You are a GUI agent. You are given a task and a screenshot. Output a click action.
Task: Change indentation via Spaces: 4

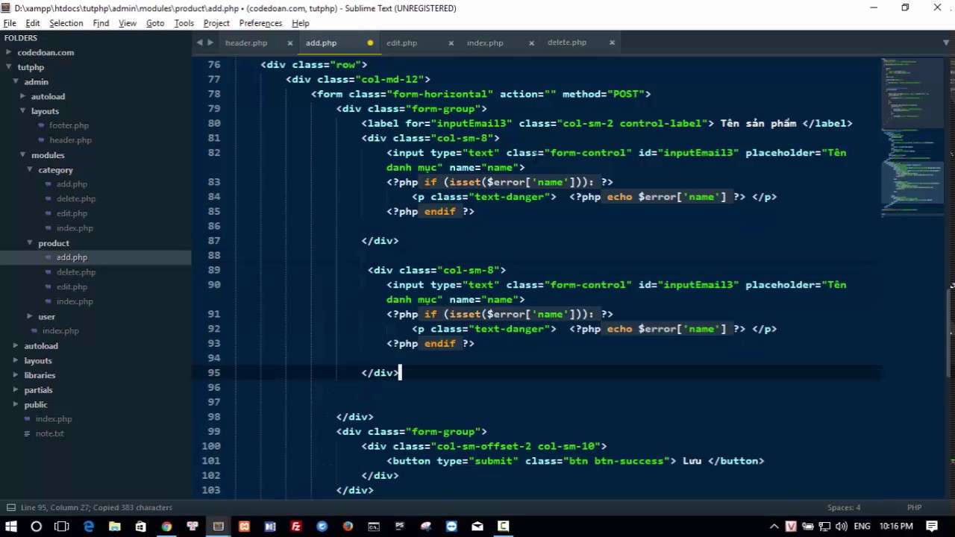click(844, 507)
